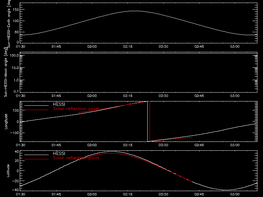Screen dimensions: 263x197
Task: Click Solar reflection point label in Longitude plot
Action: click(76, 109)
